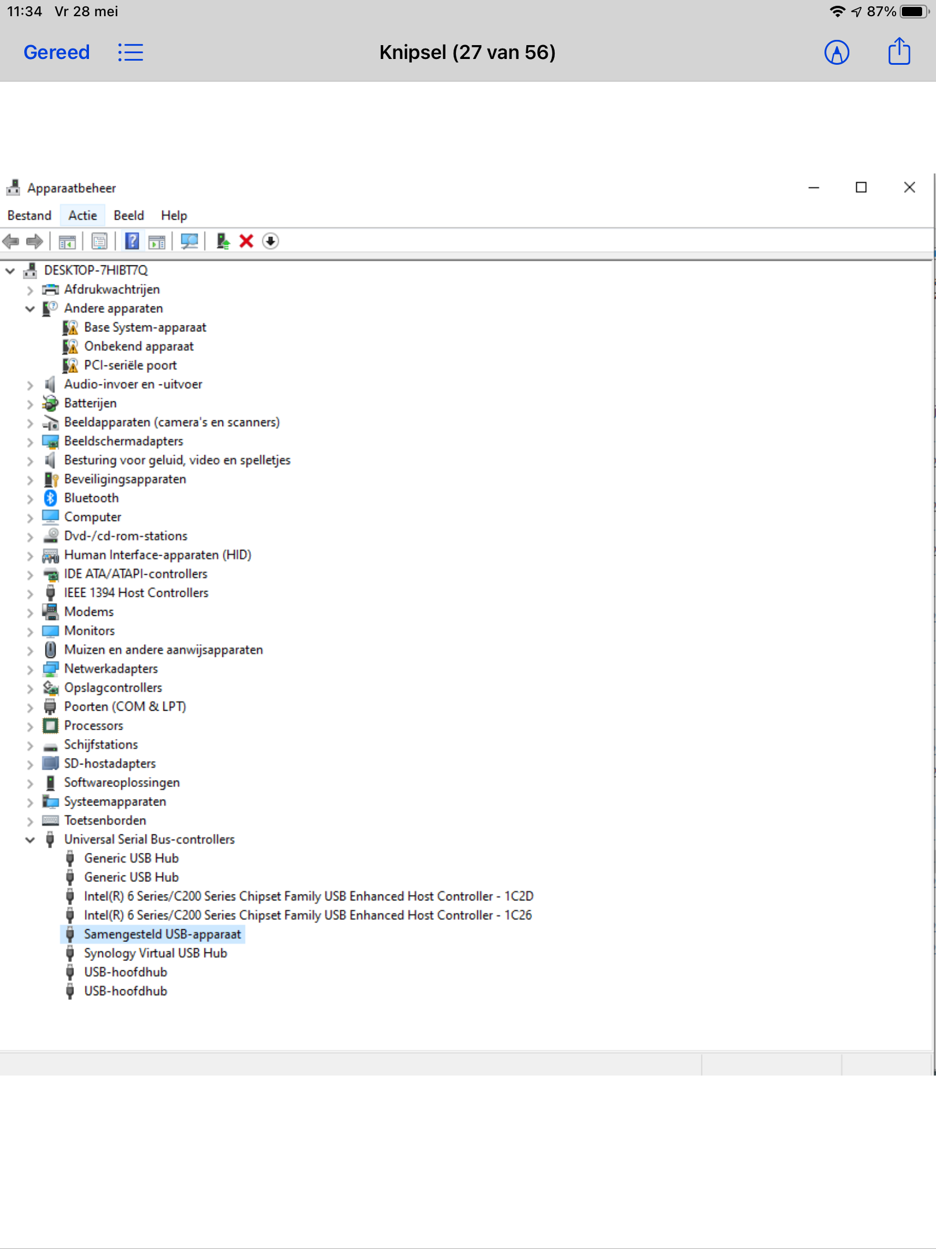Viewport: 936px width, 1249px height.
Task: Click the Bluetooth category icon
Action: click(51, 498)
